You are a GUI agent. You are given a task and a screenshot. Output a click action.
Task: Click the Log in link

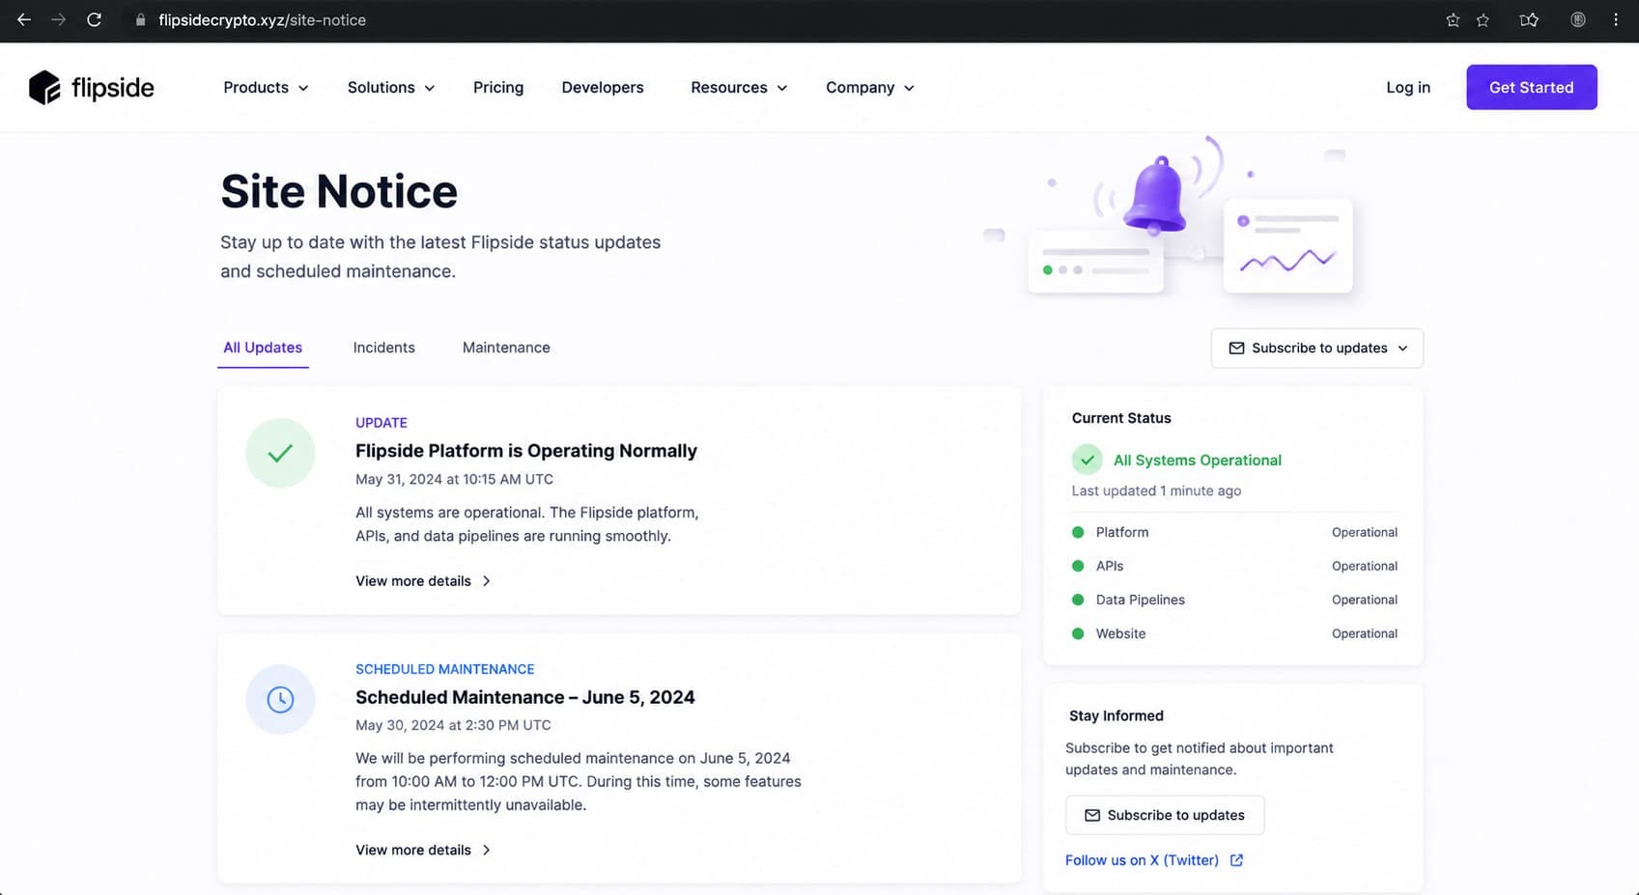coord(1408,87)
